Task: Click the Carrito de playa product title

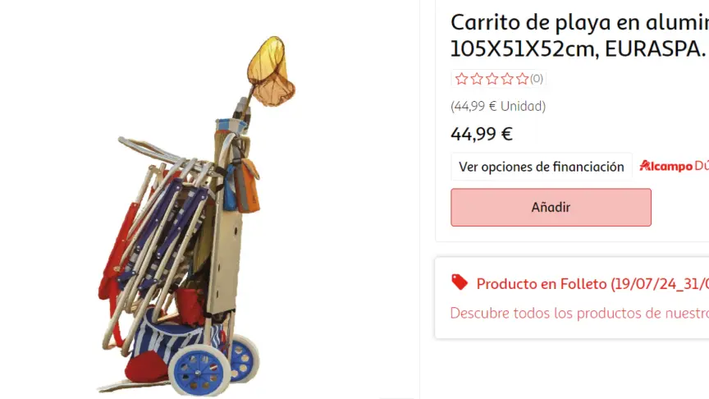Action: pos(579,35)
